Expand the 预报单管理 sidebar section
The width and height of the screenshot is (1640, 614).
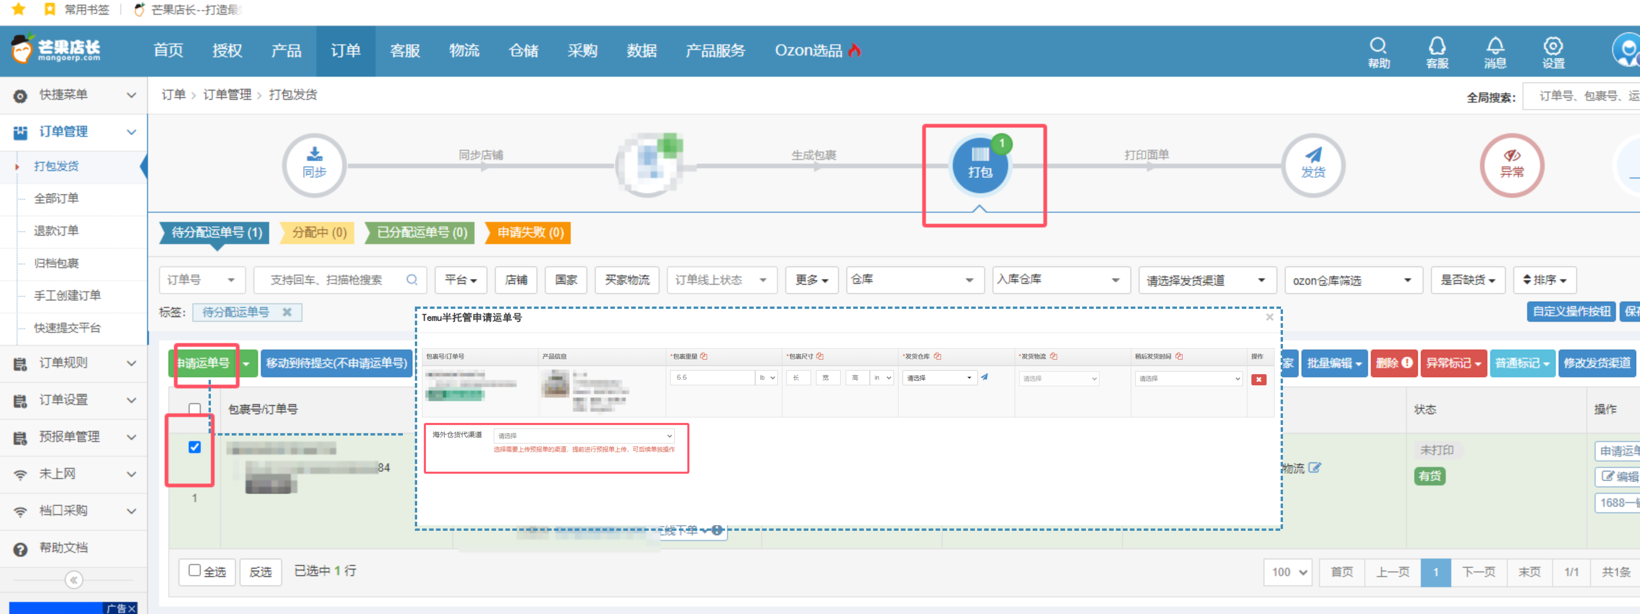(74, 437)
